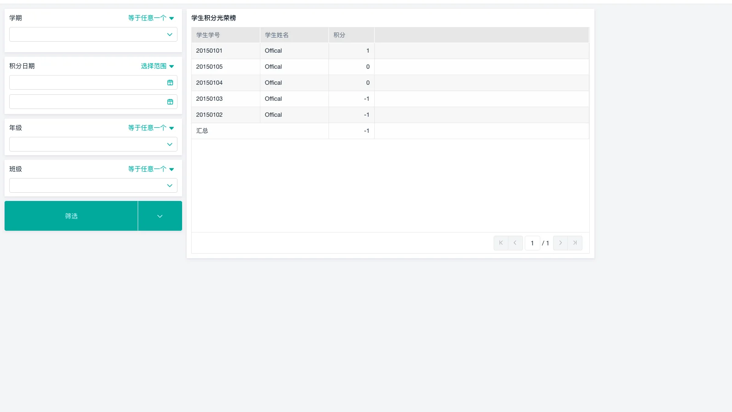732x412 pixels.
Task: Go to first page of table
Action: (501, 243)
